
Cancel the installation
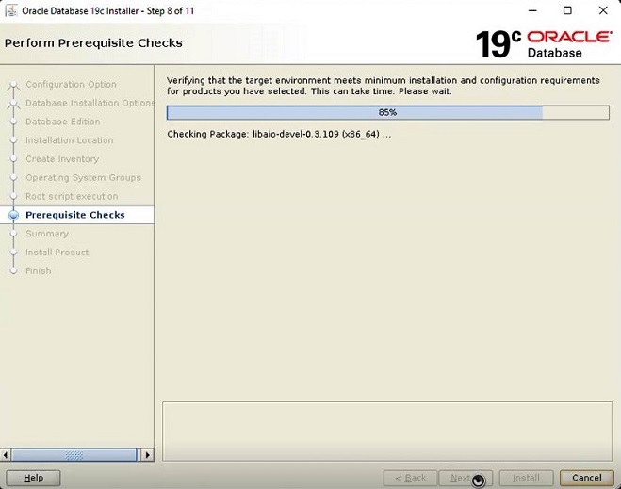[586, 478]
